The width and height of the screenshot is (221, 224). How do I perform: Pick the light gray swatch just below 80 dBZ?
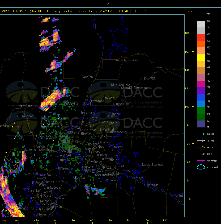coord(201,24)
